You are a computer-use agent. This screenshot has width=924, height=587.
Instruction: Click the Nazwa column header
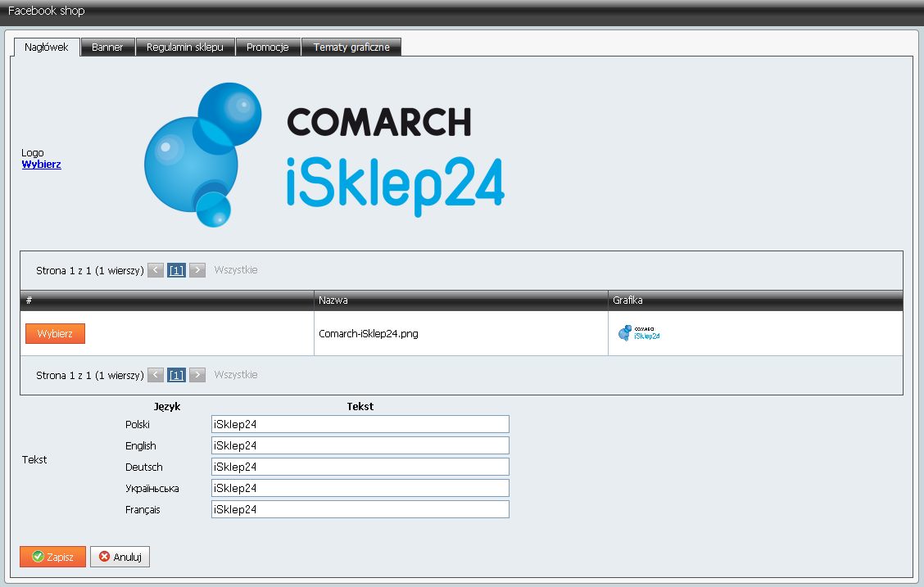coord(461,300)
